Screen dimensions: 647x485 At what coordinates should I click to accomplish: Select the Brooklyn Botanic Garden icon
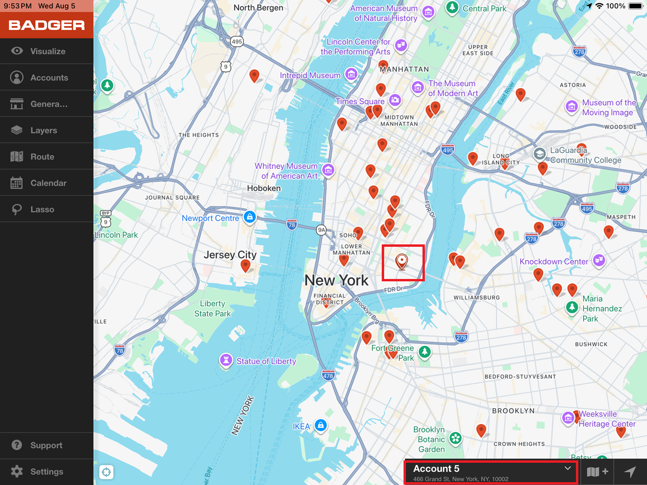click(x=455, y=439)
